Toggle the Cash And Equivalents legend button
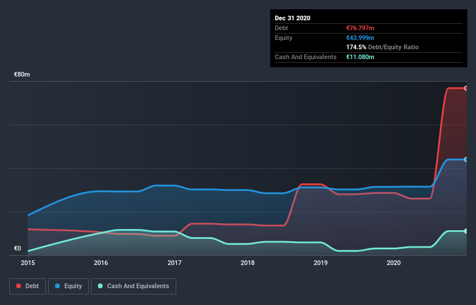The width and height of the screenshot is (476, 305). click(x=133, y=286)
